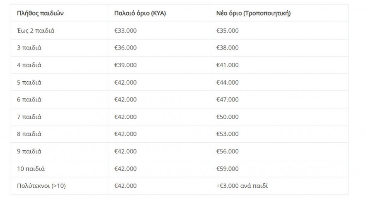Click the "4 παιδιά" row label

pyautogui.click(x=29, y=65)
